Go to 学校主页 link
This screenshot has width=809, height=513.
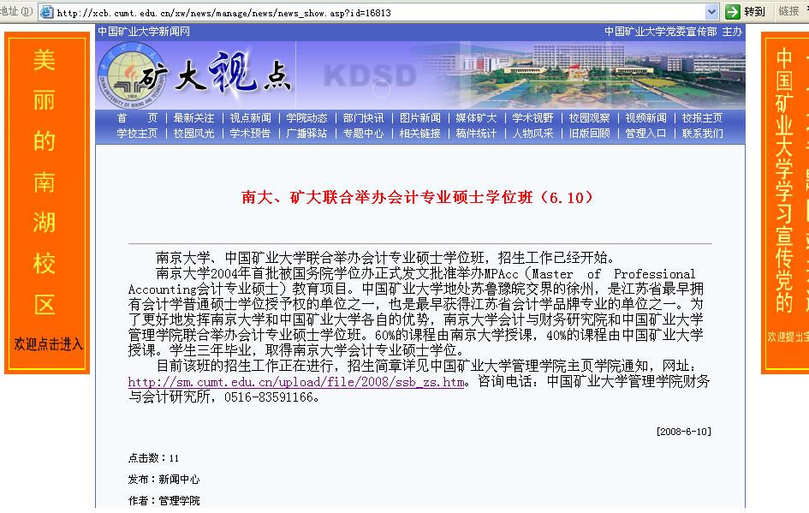click(x=137, y=134)
